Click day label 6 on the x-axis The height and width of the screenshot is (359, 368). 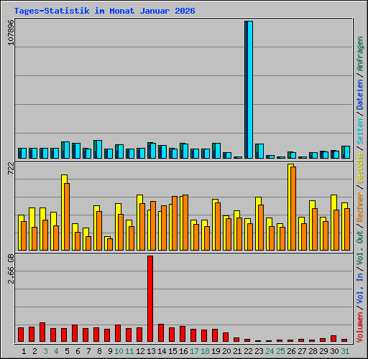(78, 351)
